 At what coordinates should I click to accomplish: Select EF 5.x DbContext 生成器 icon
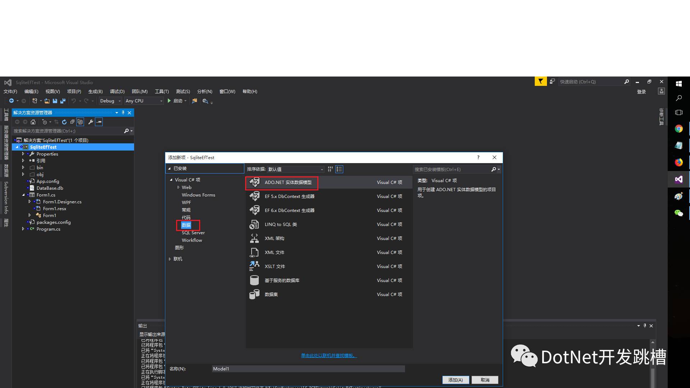coord(254,196)
